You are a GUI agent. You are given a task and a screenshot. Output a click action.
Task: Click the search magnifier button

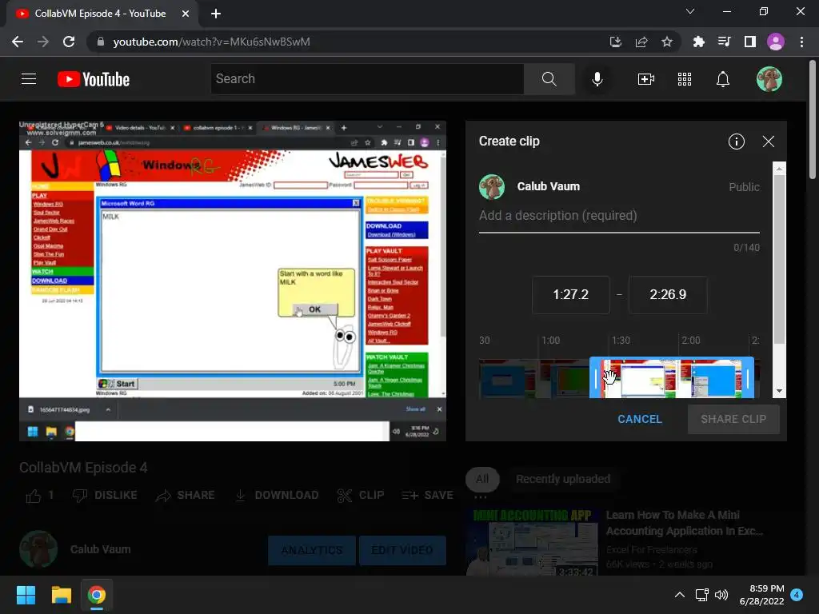click(x=549, y=79)
